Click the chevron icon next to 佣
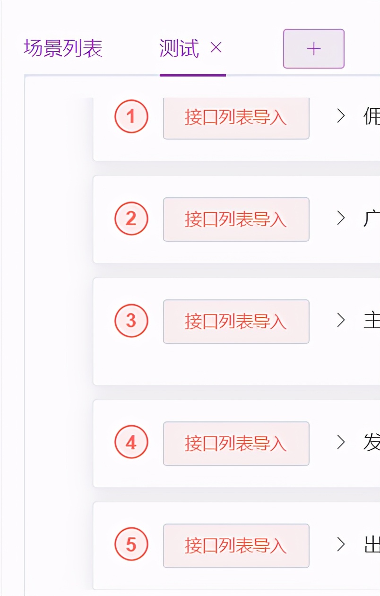This screenshot has width=380, height=596. click(340, 116)
